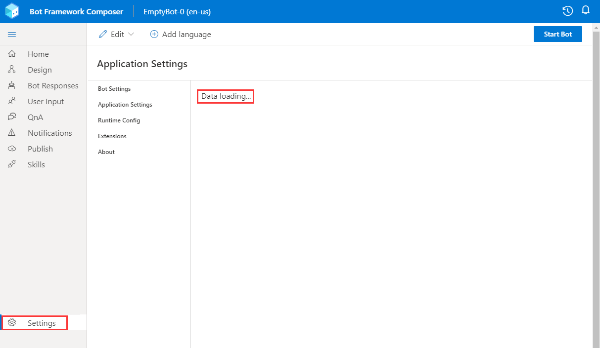Collapse the sidebar with the hamburger icon
This screenshot has width=600, height=348.
pyautogui.click(x=12, y=34)
